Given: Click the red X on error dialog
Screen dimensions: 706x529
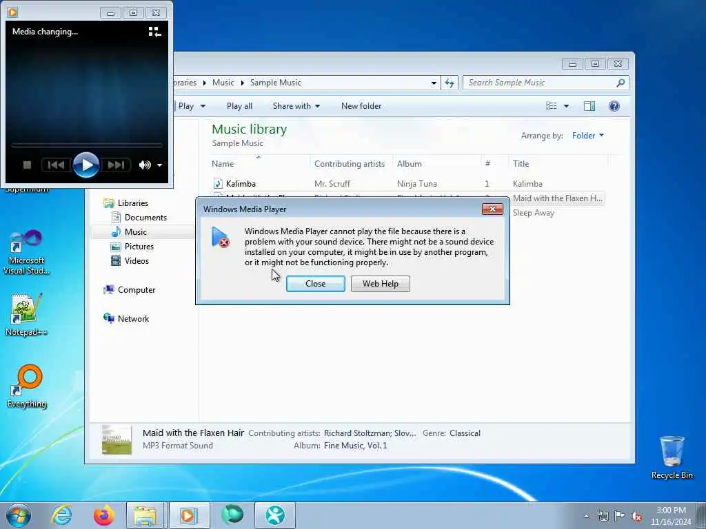Looking at the screenshot, I should point(492,209).
